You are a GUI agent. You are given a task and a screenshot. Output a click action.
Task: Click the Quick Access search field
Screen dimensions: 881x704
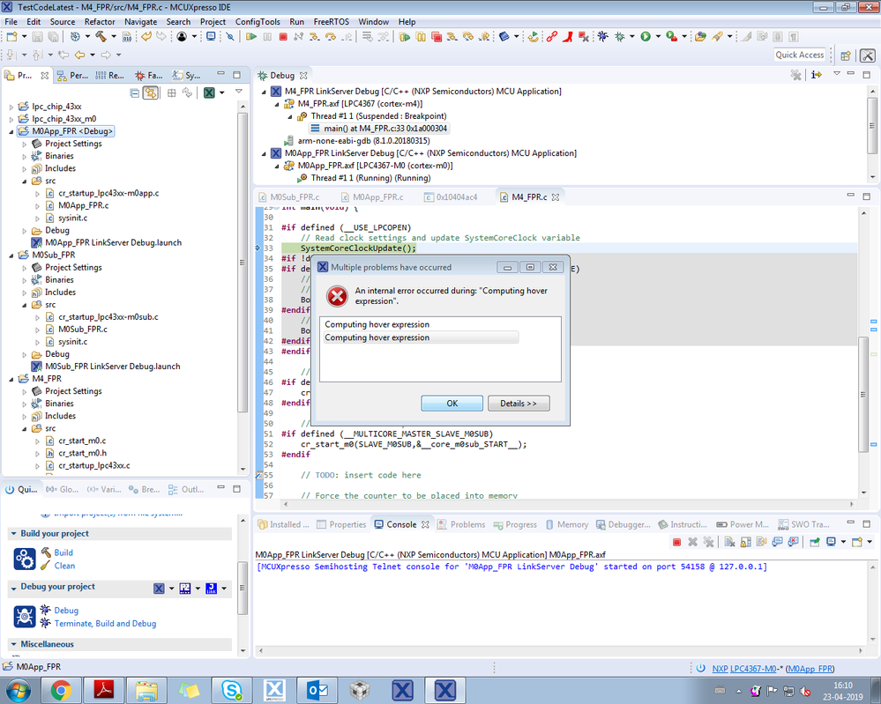(x=800, y=55)
